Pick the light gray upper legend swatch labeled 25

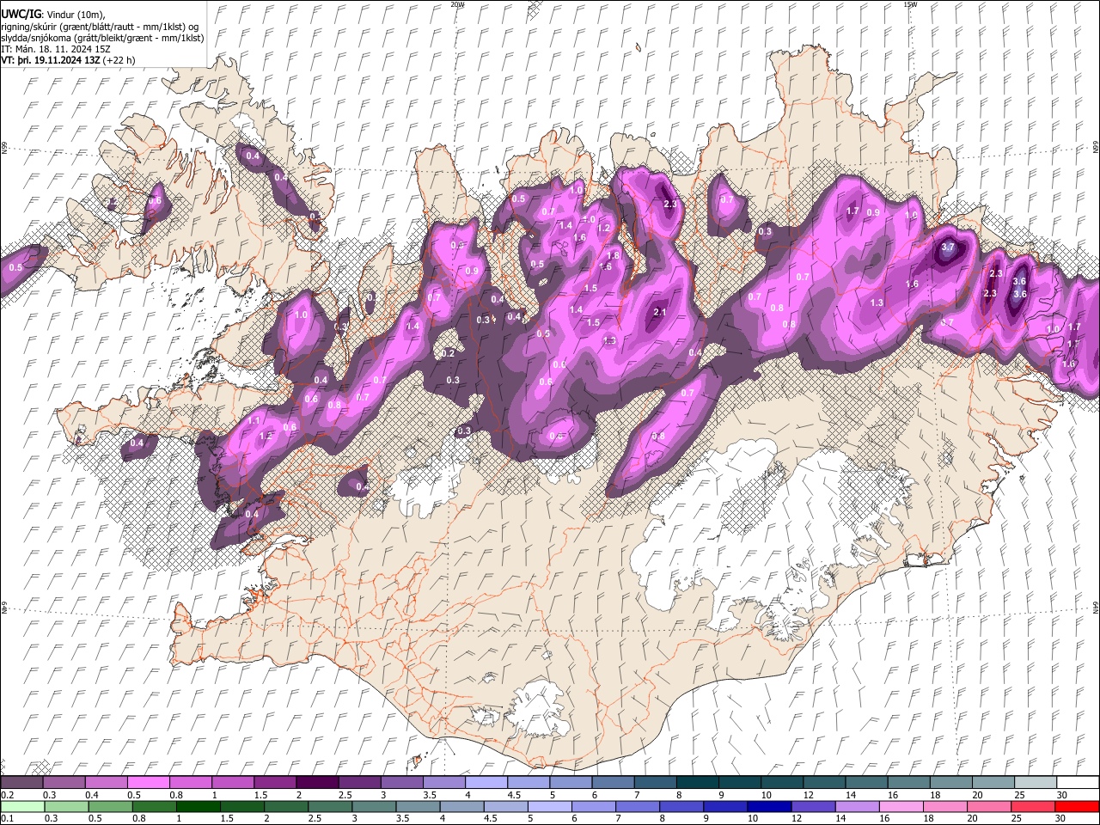1036,782
